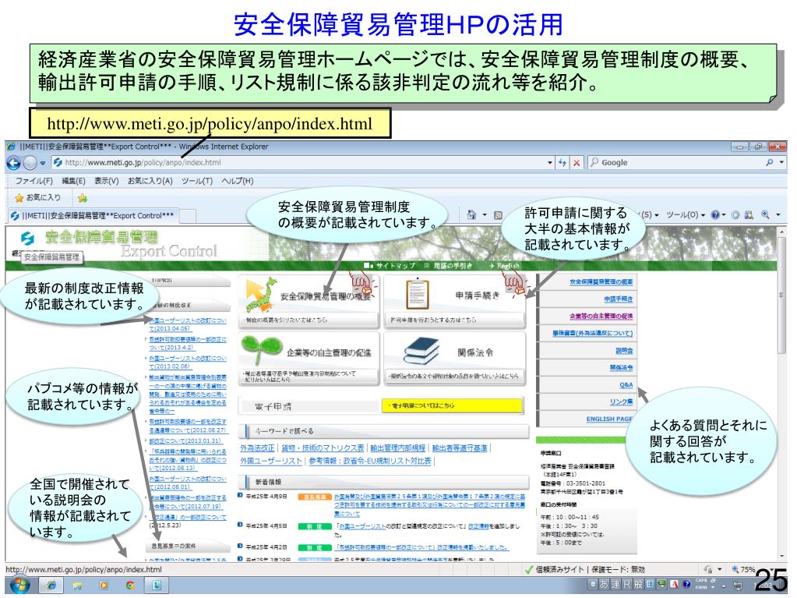Screen dimensions: 797x598
Task: Open the ファイル(F) menu
Action: (34, 181)
